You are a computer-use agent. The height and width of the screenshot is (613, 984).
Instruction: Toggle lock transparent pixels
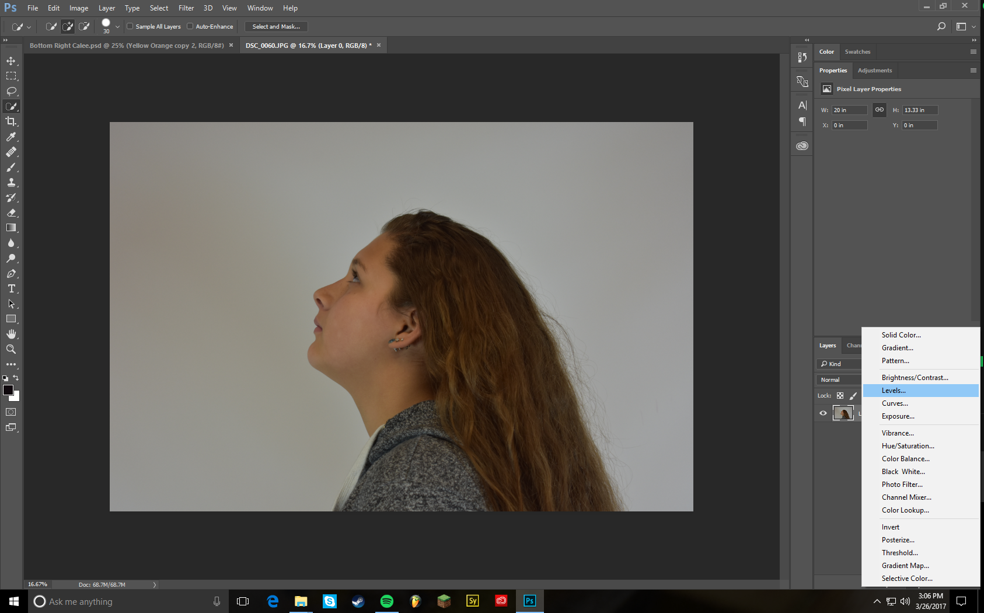(x=840, y=395)
